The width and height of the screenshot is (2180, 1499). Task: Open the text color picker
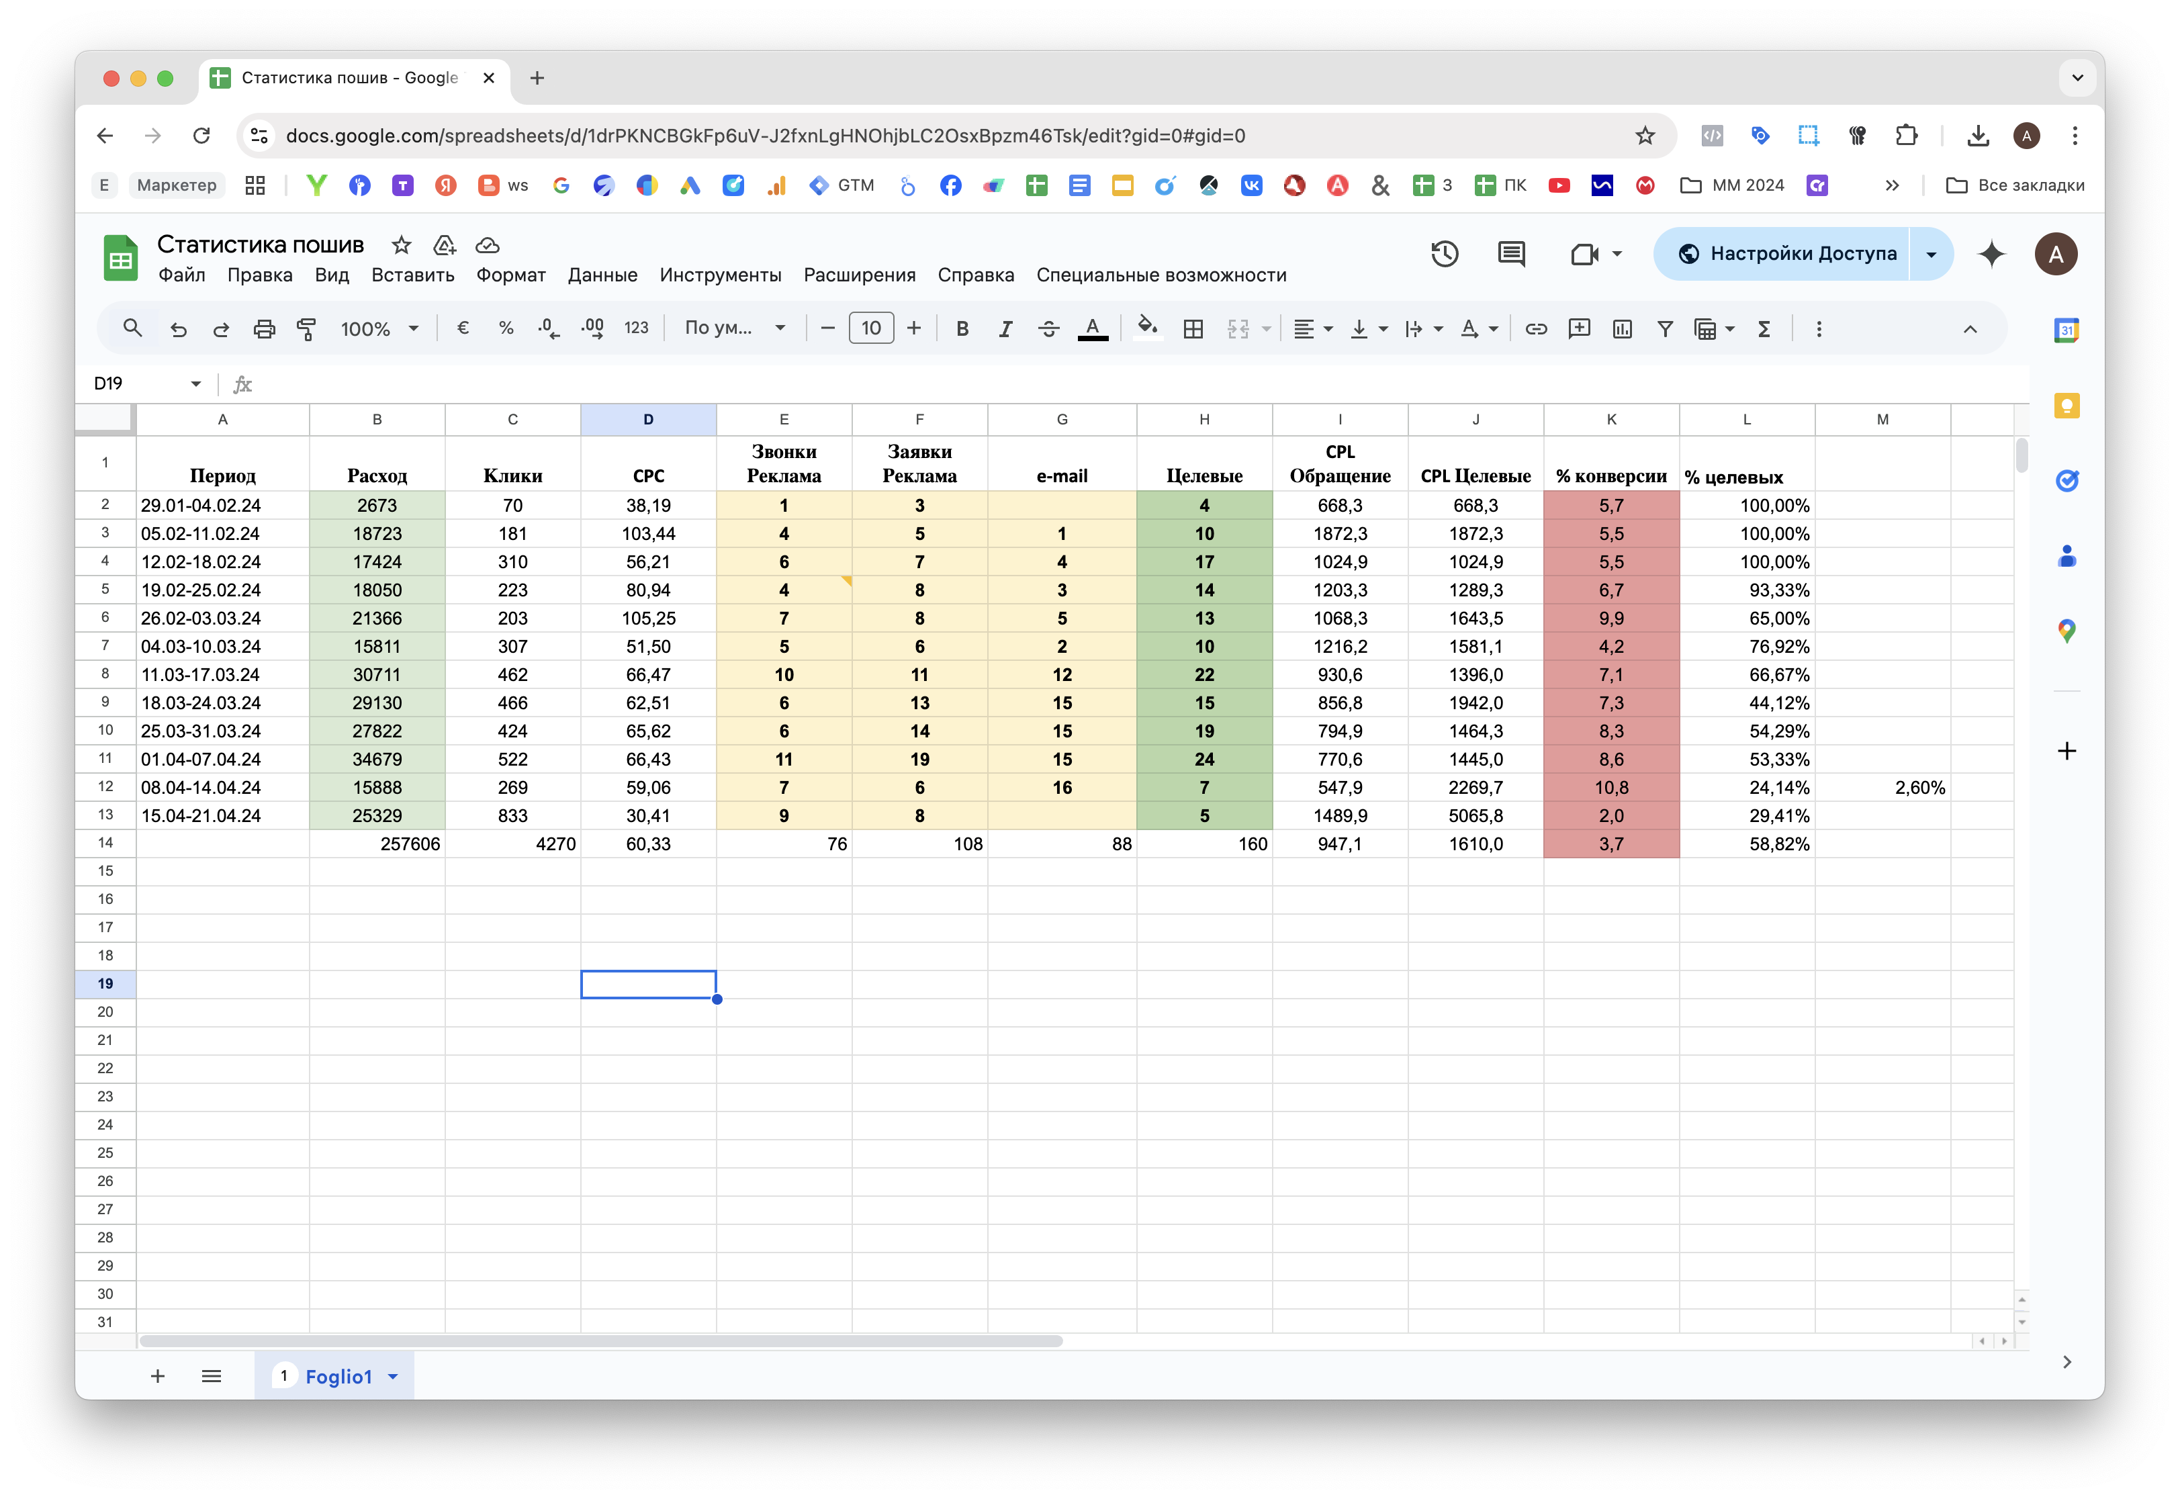pyautogui.click(x=1091, y=328)
